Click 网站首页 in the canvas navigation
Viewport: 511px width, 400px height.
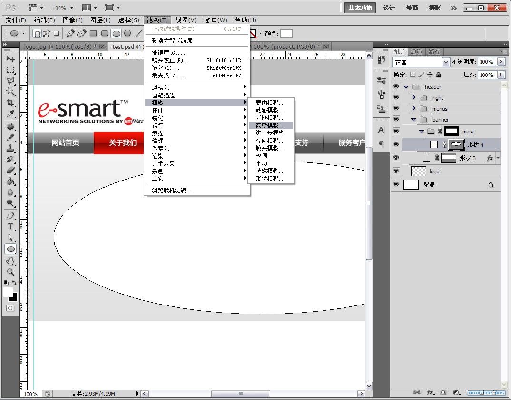(65, 143)
